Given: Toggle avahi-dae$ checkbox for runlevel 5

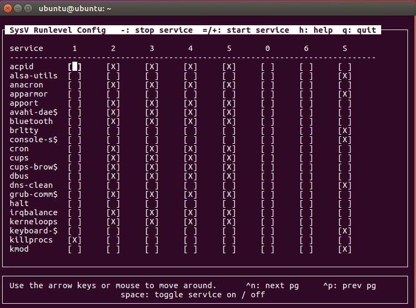Looking at the screenshot, I should [x=229, y=112].
